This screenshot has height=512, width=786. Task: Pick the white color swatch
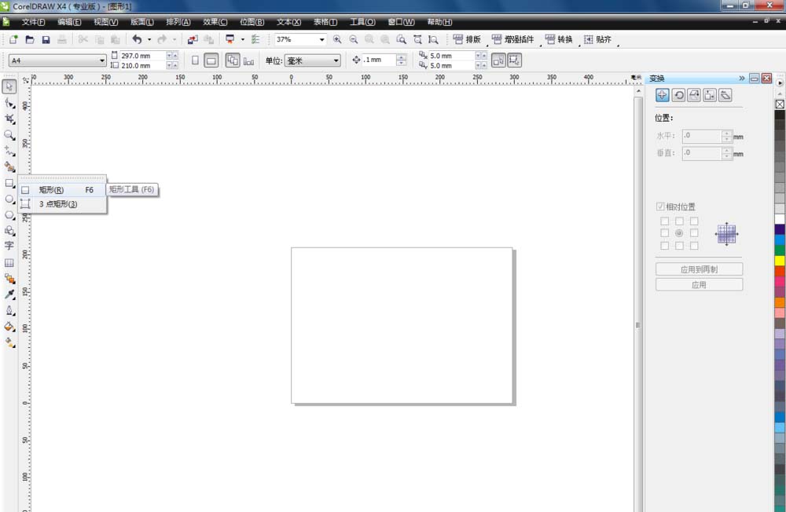780,219
